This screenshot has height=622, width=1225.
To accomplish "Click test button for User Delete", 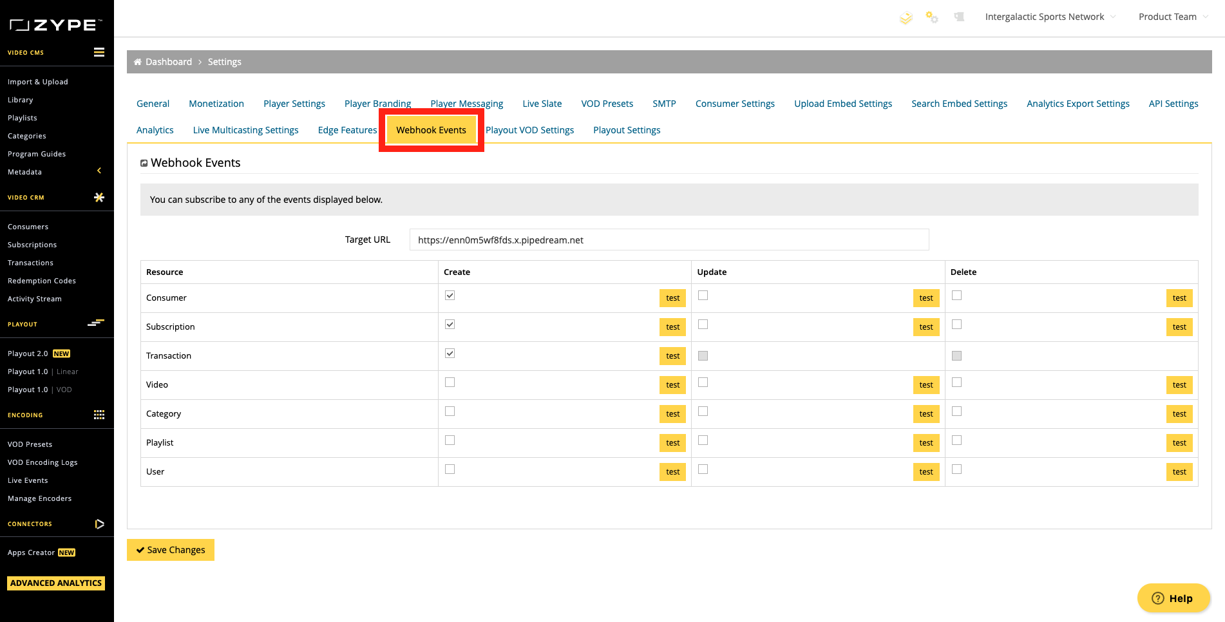I will click(x=1179, y=472).
